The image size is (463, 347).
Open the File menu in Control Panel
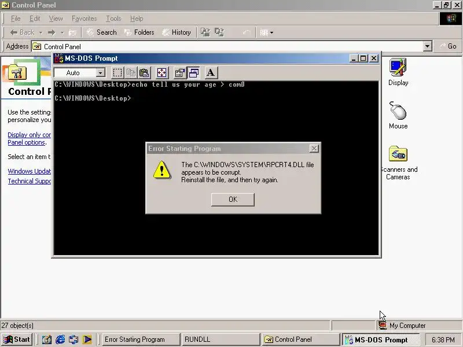pyautogui.click(x=16, y=19)
